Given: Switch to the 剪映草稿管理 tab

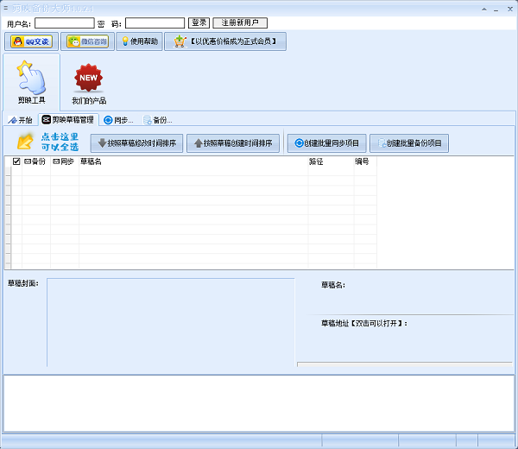Looking at the screenshot, I should (68, 120).
